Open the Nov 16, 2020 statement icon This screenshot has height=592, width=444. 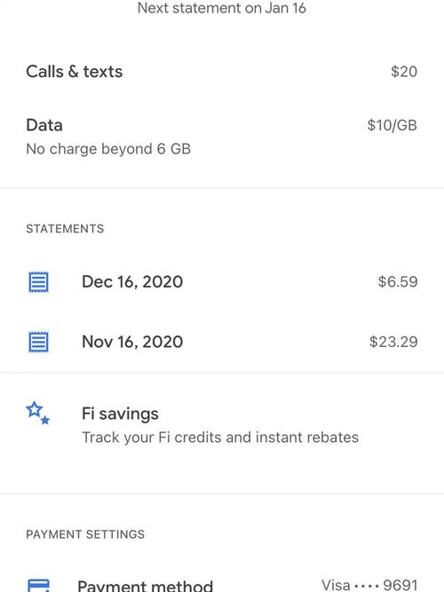click(x=38, y=342)
